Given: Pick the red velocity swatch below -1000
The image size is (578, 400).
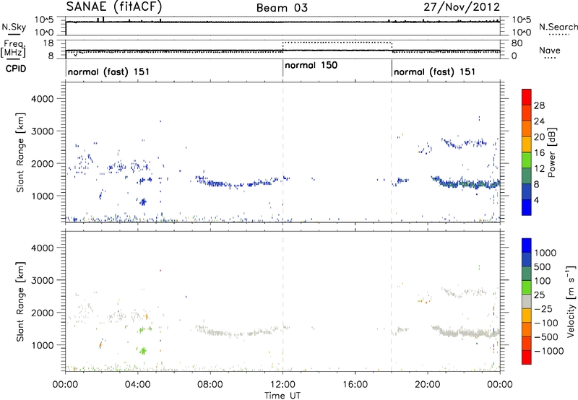Looking at the screenshot, I should click(x=527, y=357).
